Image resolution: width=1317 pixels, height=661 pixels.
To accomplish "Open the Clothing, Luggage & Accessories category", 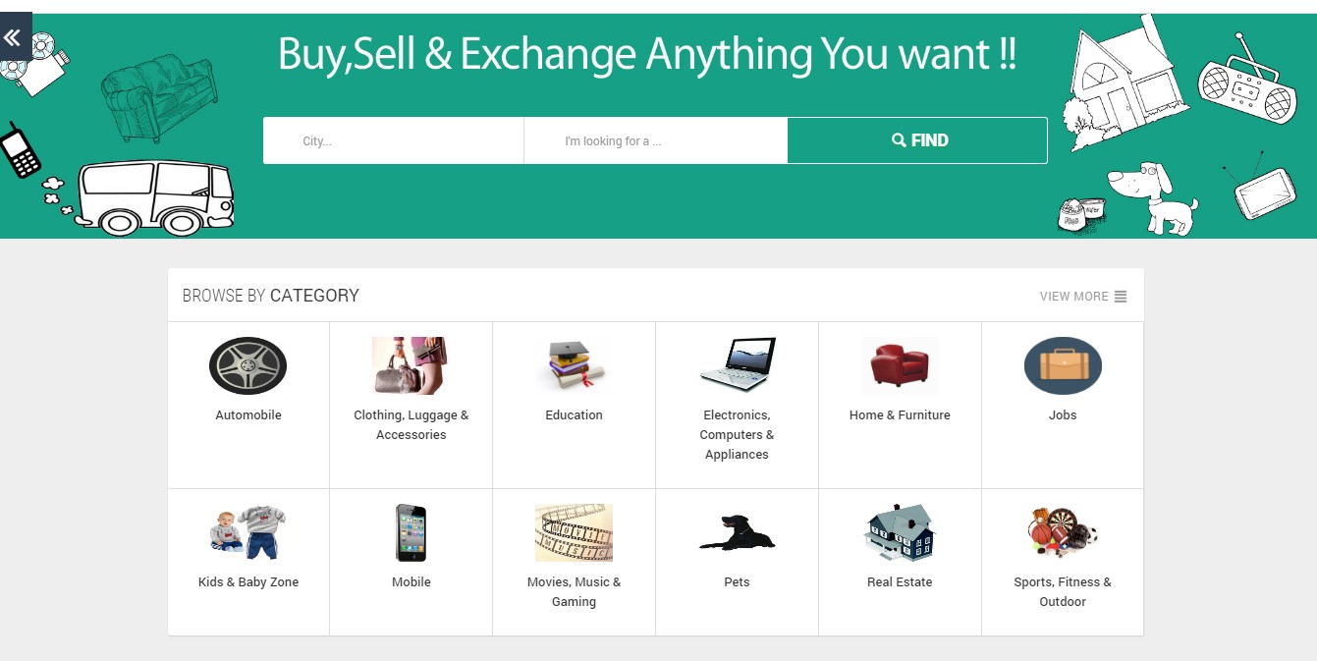I will (x=411, y=365).
